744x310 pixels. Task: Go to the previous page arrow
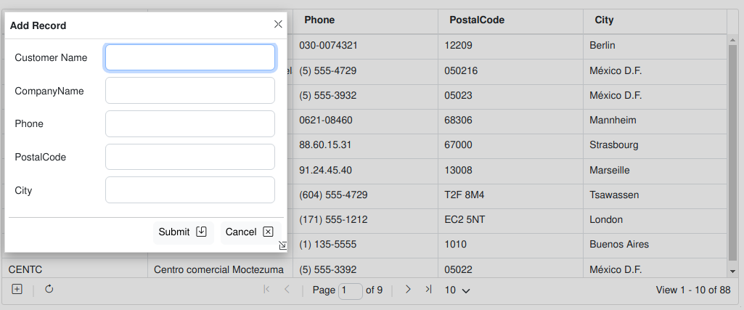pyautogui.click(x=287, y=290)
